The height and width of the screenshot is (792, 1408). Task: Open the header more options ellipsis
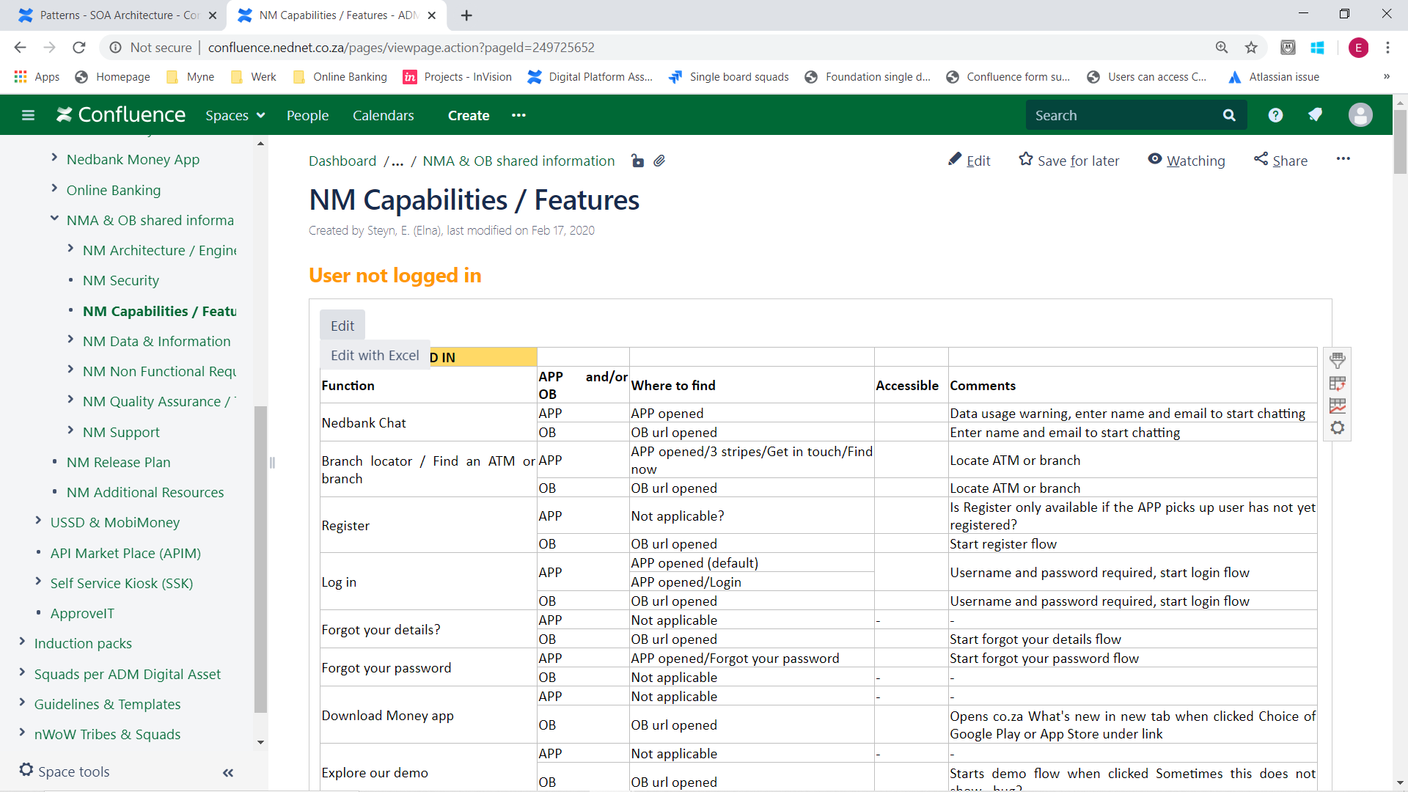click(518, 115)
